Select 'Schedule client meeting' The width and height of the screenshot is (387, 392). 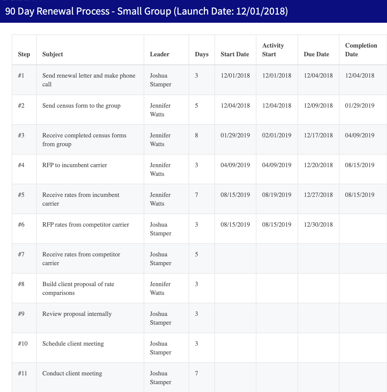click(x=73, y=344)
